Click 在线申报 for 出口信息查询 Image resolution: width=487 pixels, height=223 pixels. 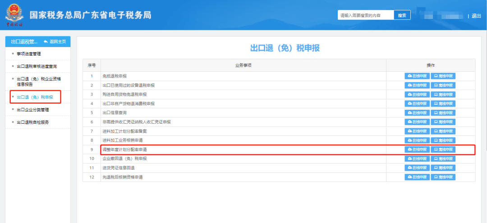tap(417, 112)
